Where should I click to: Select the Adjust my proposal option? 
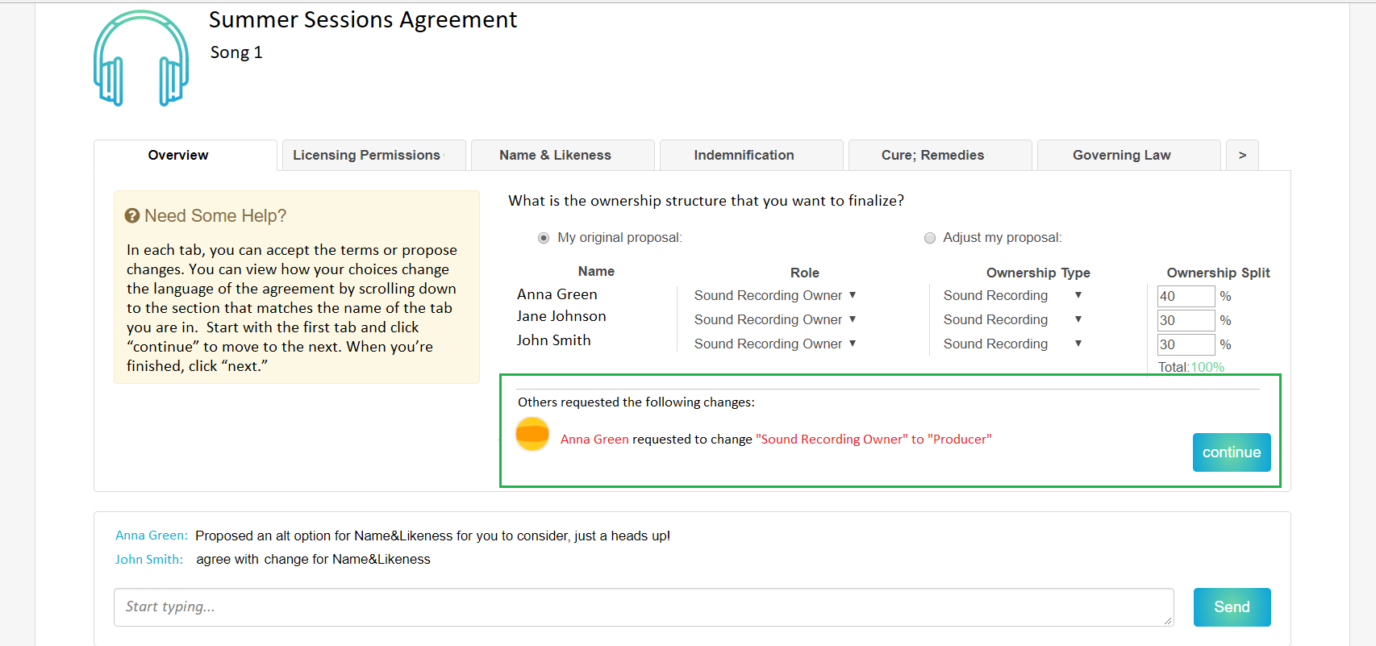click(x=930, y=238)
